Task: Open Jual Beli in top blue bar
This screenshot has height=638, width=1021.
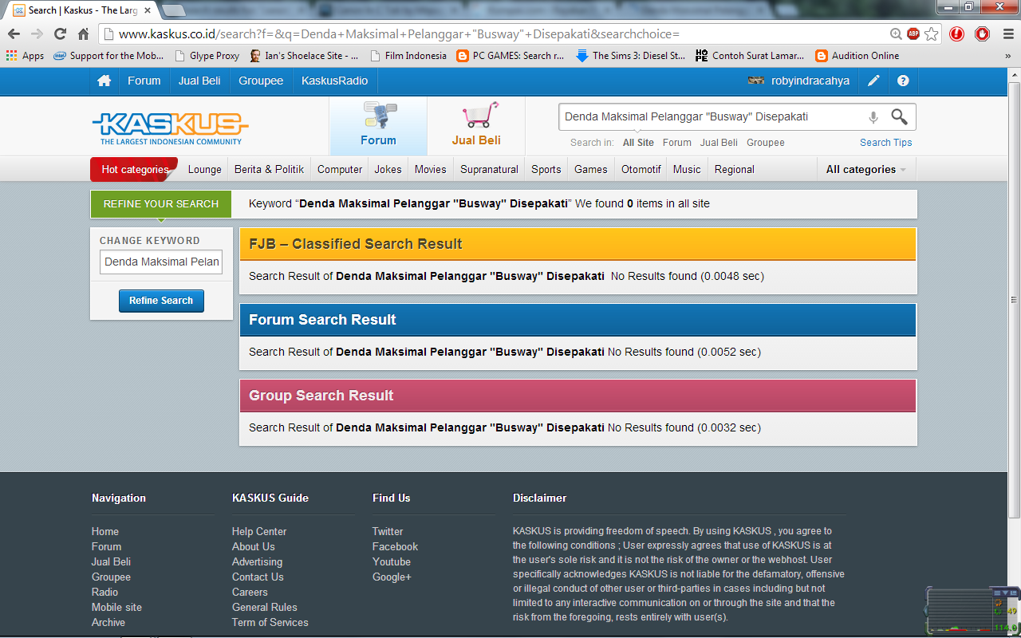Action: click(199, 81)
